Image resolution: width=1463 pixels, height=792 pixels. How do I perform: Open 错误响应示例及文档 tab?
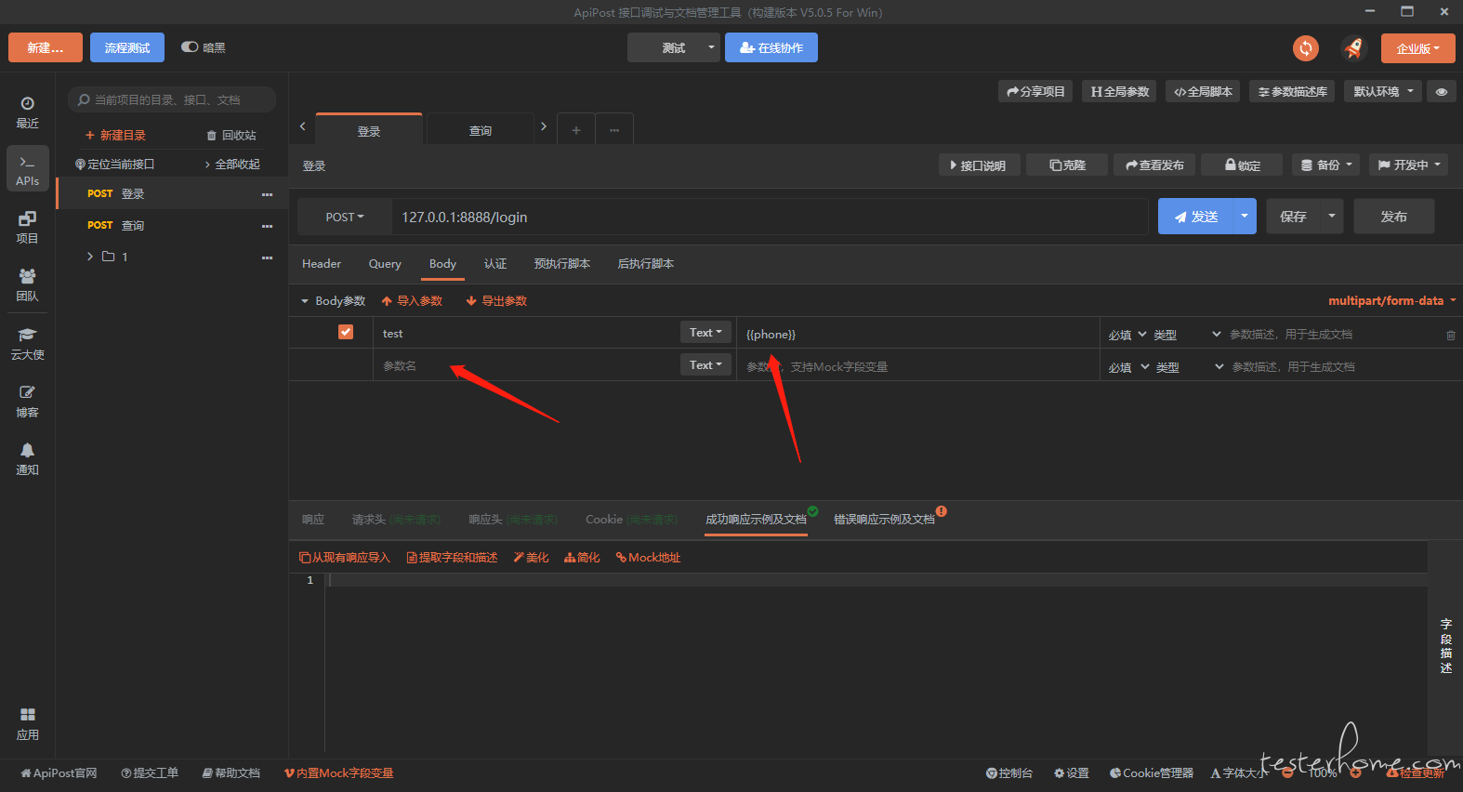pos(884,520)
